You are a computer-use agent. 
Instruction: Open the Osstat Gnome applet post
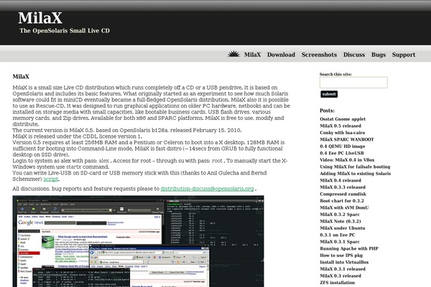click(x=343, y=119)
